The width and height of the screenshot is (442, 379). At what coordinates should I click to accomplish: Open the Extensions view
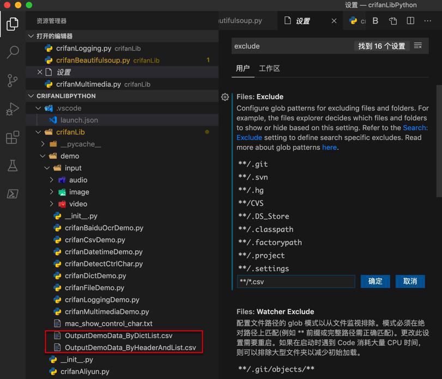(x=13, y=137)
